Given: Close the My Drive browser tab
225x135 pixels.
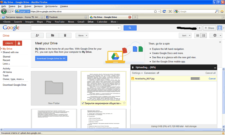Looking at the screenshot, I should pyautogui.click(x=130, y=17).
